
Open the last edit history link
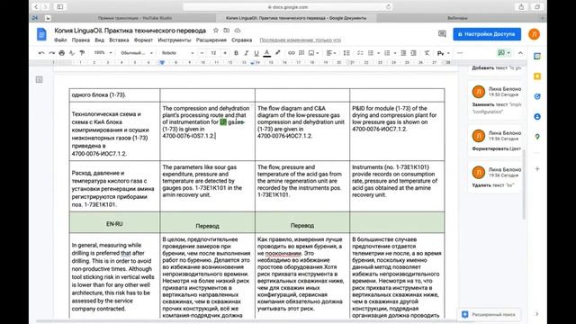point(300,40)
